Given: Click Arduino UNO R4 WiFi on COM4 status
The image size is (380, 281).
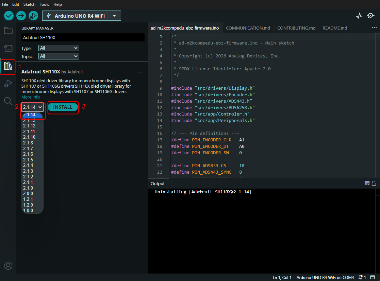Looking at the screenshot, I should (325, 277).
